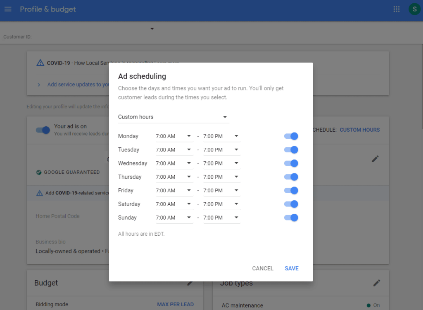423x310 pixels.
Task: Open the Customer ID account selector arrow
Action: coord(152,28)
